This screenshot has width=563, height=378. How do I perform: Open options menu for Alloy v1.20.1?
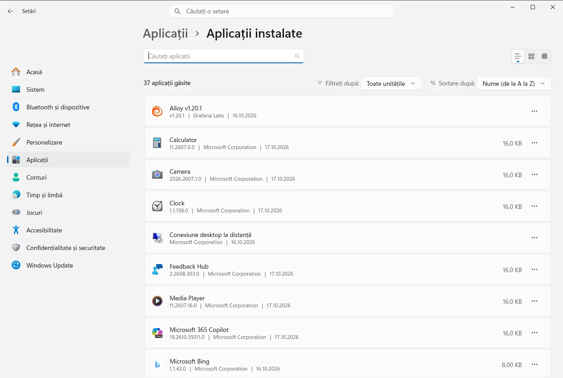pos(534,111)
